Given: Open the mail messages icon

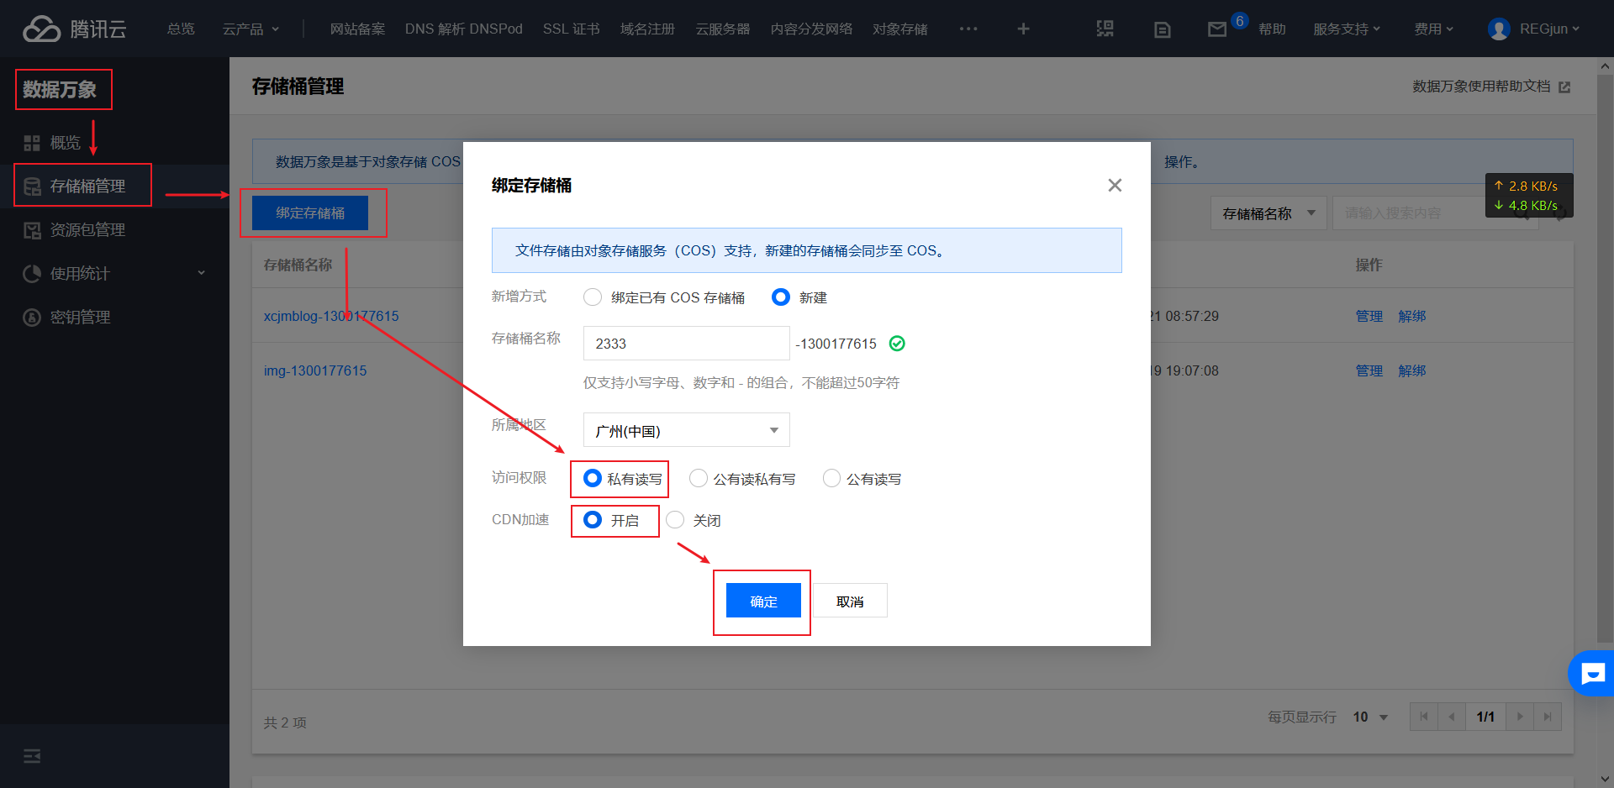Looking at the screenshot, I should [x=1217, y=29].
